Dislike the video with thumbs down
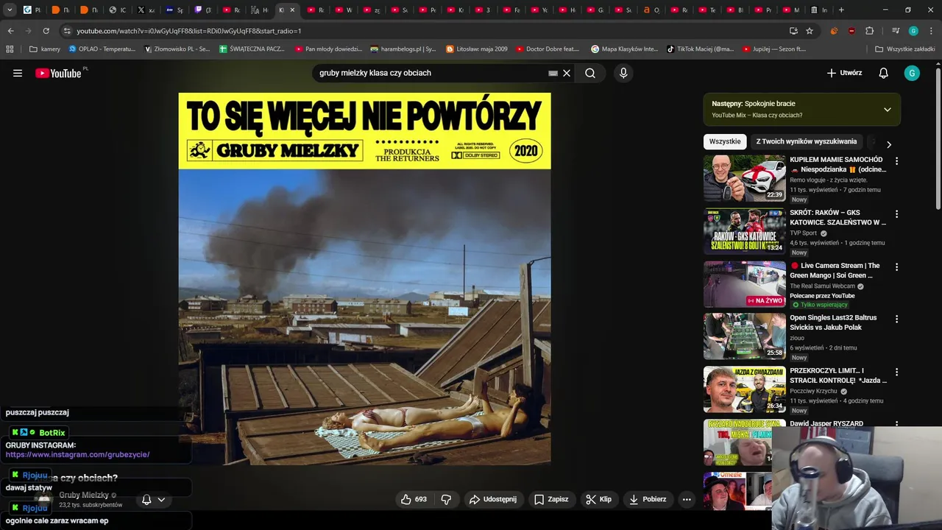Image resolution: width=942 pixels, height=530 pixels. (446, 499)
